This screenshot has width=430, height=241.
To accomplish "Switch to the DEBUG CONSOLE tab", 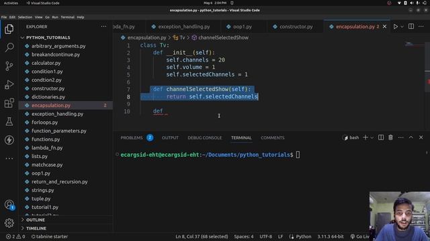I will click(x=204, y=138).
